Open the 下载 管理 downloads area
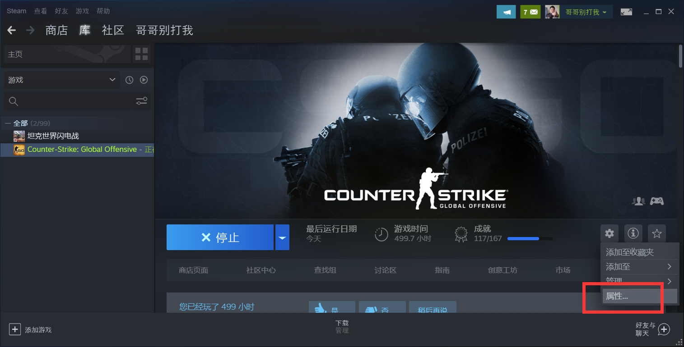This screenshot has height=347, width=684. coord(342,327)
